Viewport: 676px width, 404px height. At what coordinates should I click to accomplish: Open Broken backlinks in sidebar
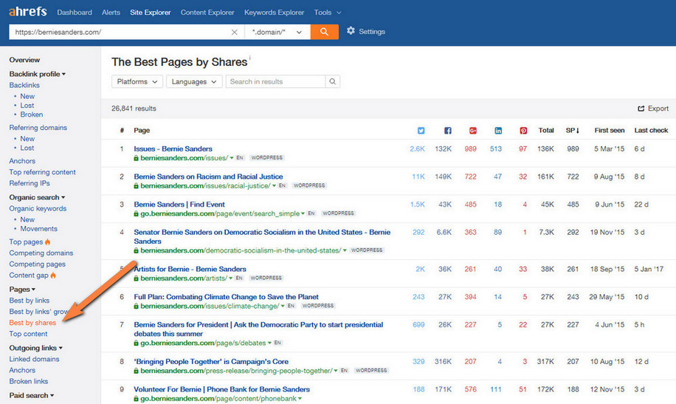[32, 114]
